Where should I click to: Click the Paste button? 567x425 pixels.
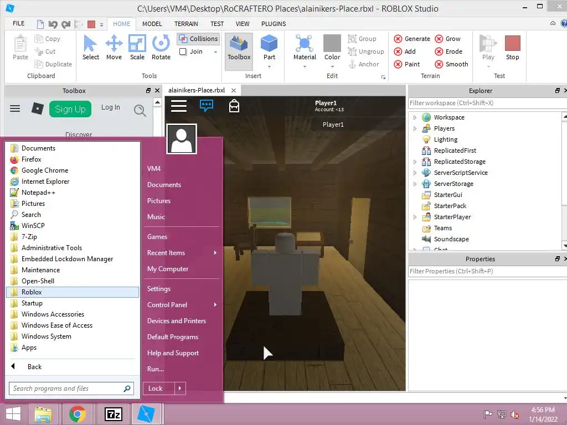(x=20, y=48)
